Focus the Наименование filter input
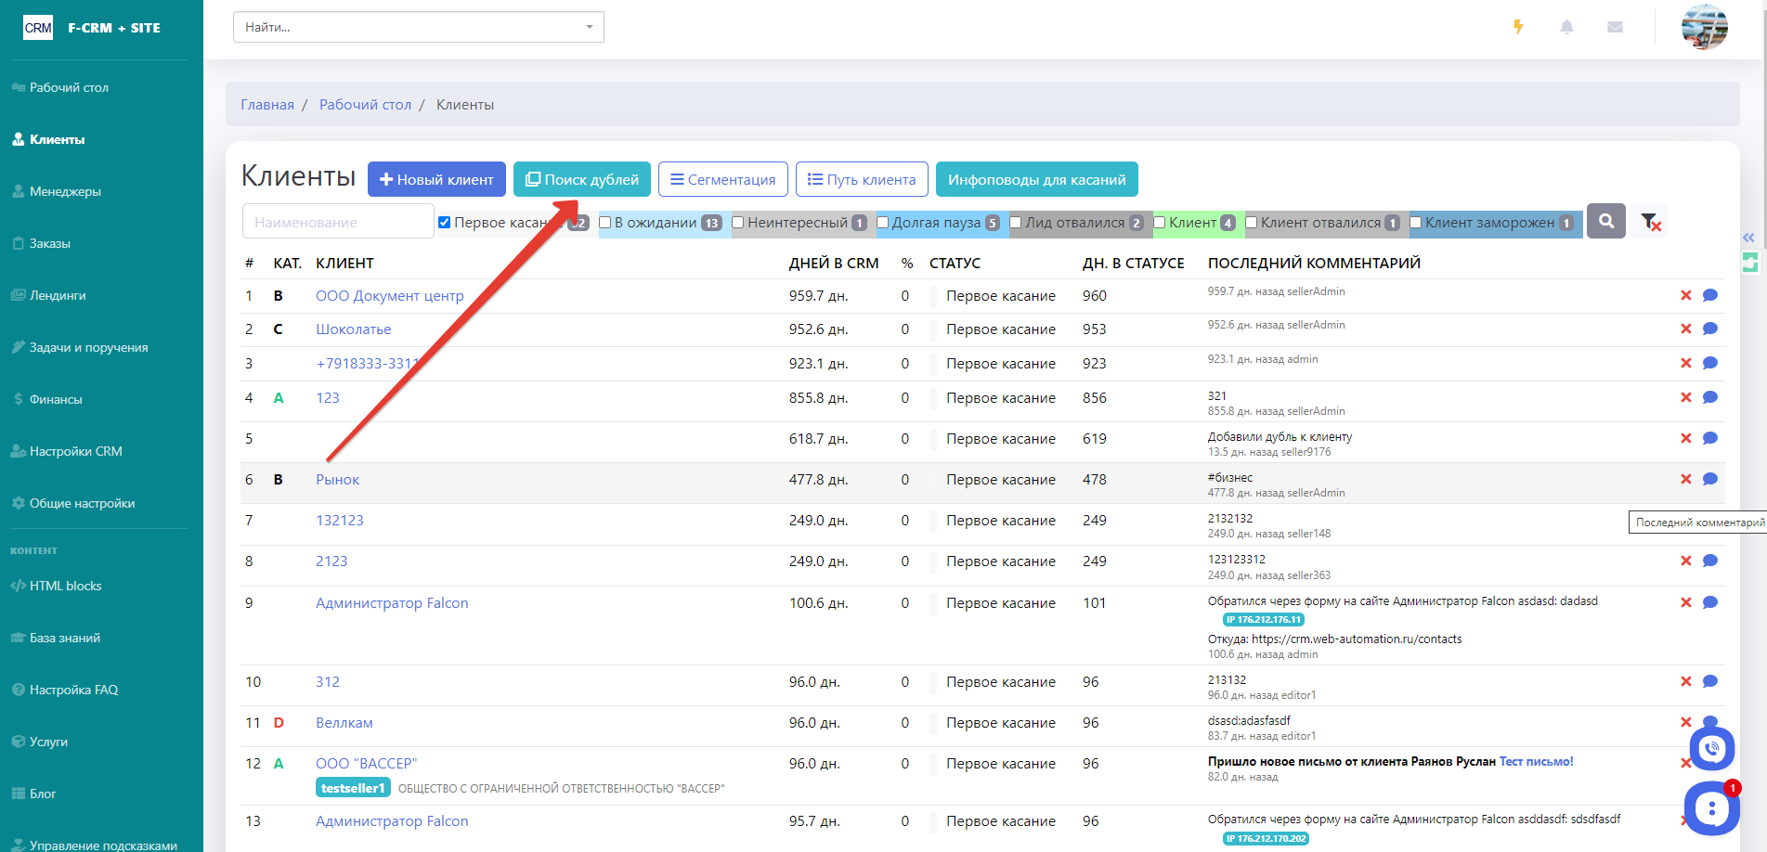1767x852 pixels. tap(338, 222)
